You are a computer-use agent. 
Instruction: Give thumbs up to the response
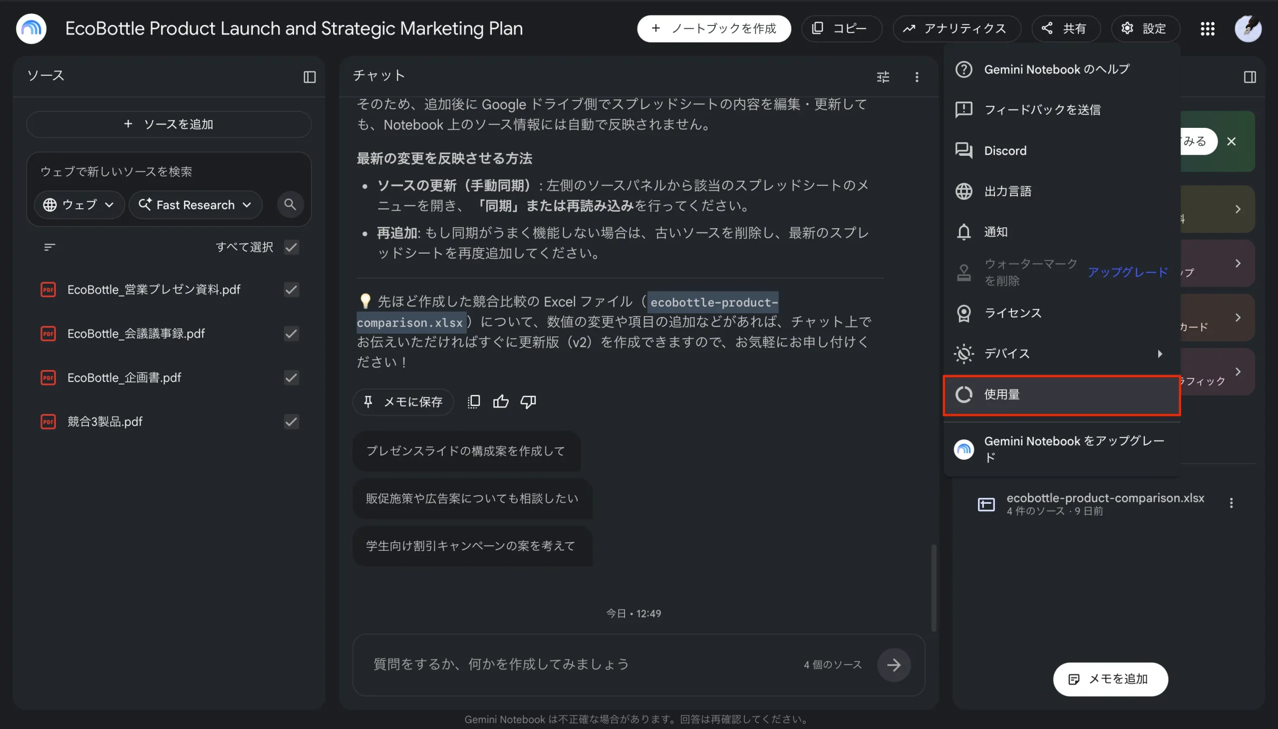pyautogui.click(x=501, y=401)
